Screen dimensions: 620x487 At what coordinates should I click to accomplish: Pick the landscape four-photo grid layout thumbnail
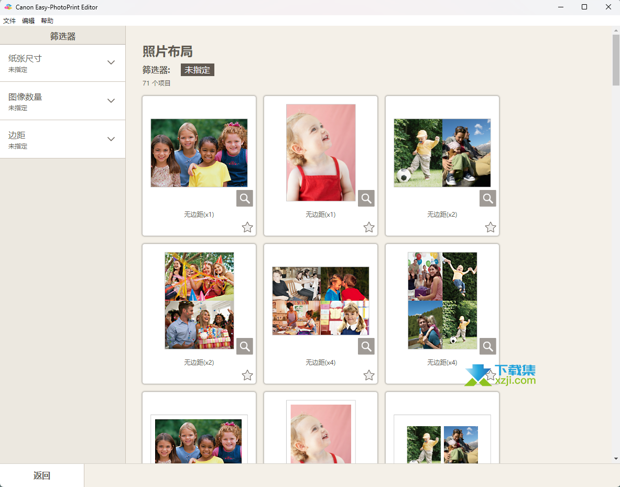click(x=321, y=301)
